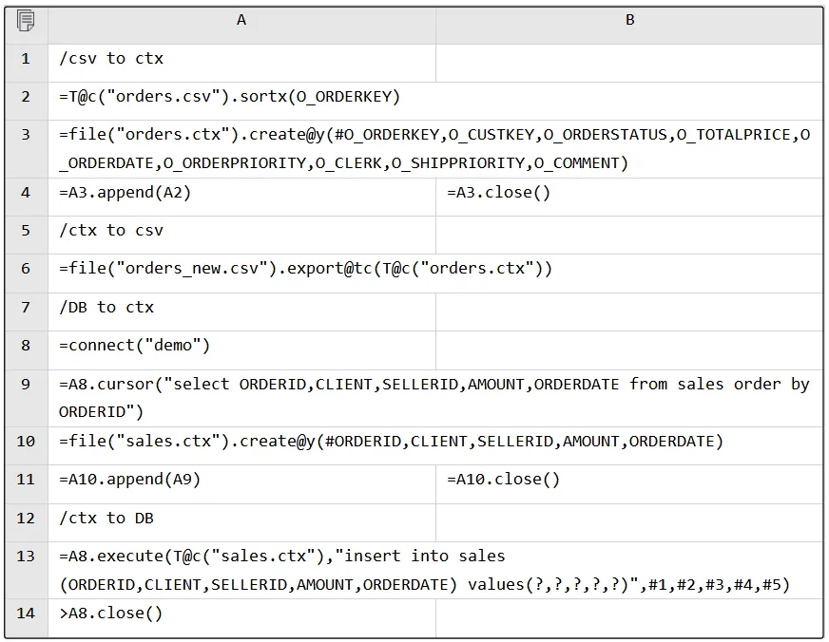Image resolution: width=829 pixels, height=642 pixels.
Task: Select column A header
Action: pyautogui.click(x=241, y=20)
